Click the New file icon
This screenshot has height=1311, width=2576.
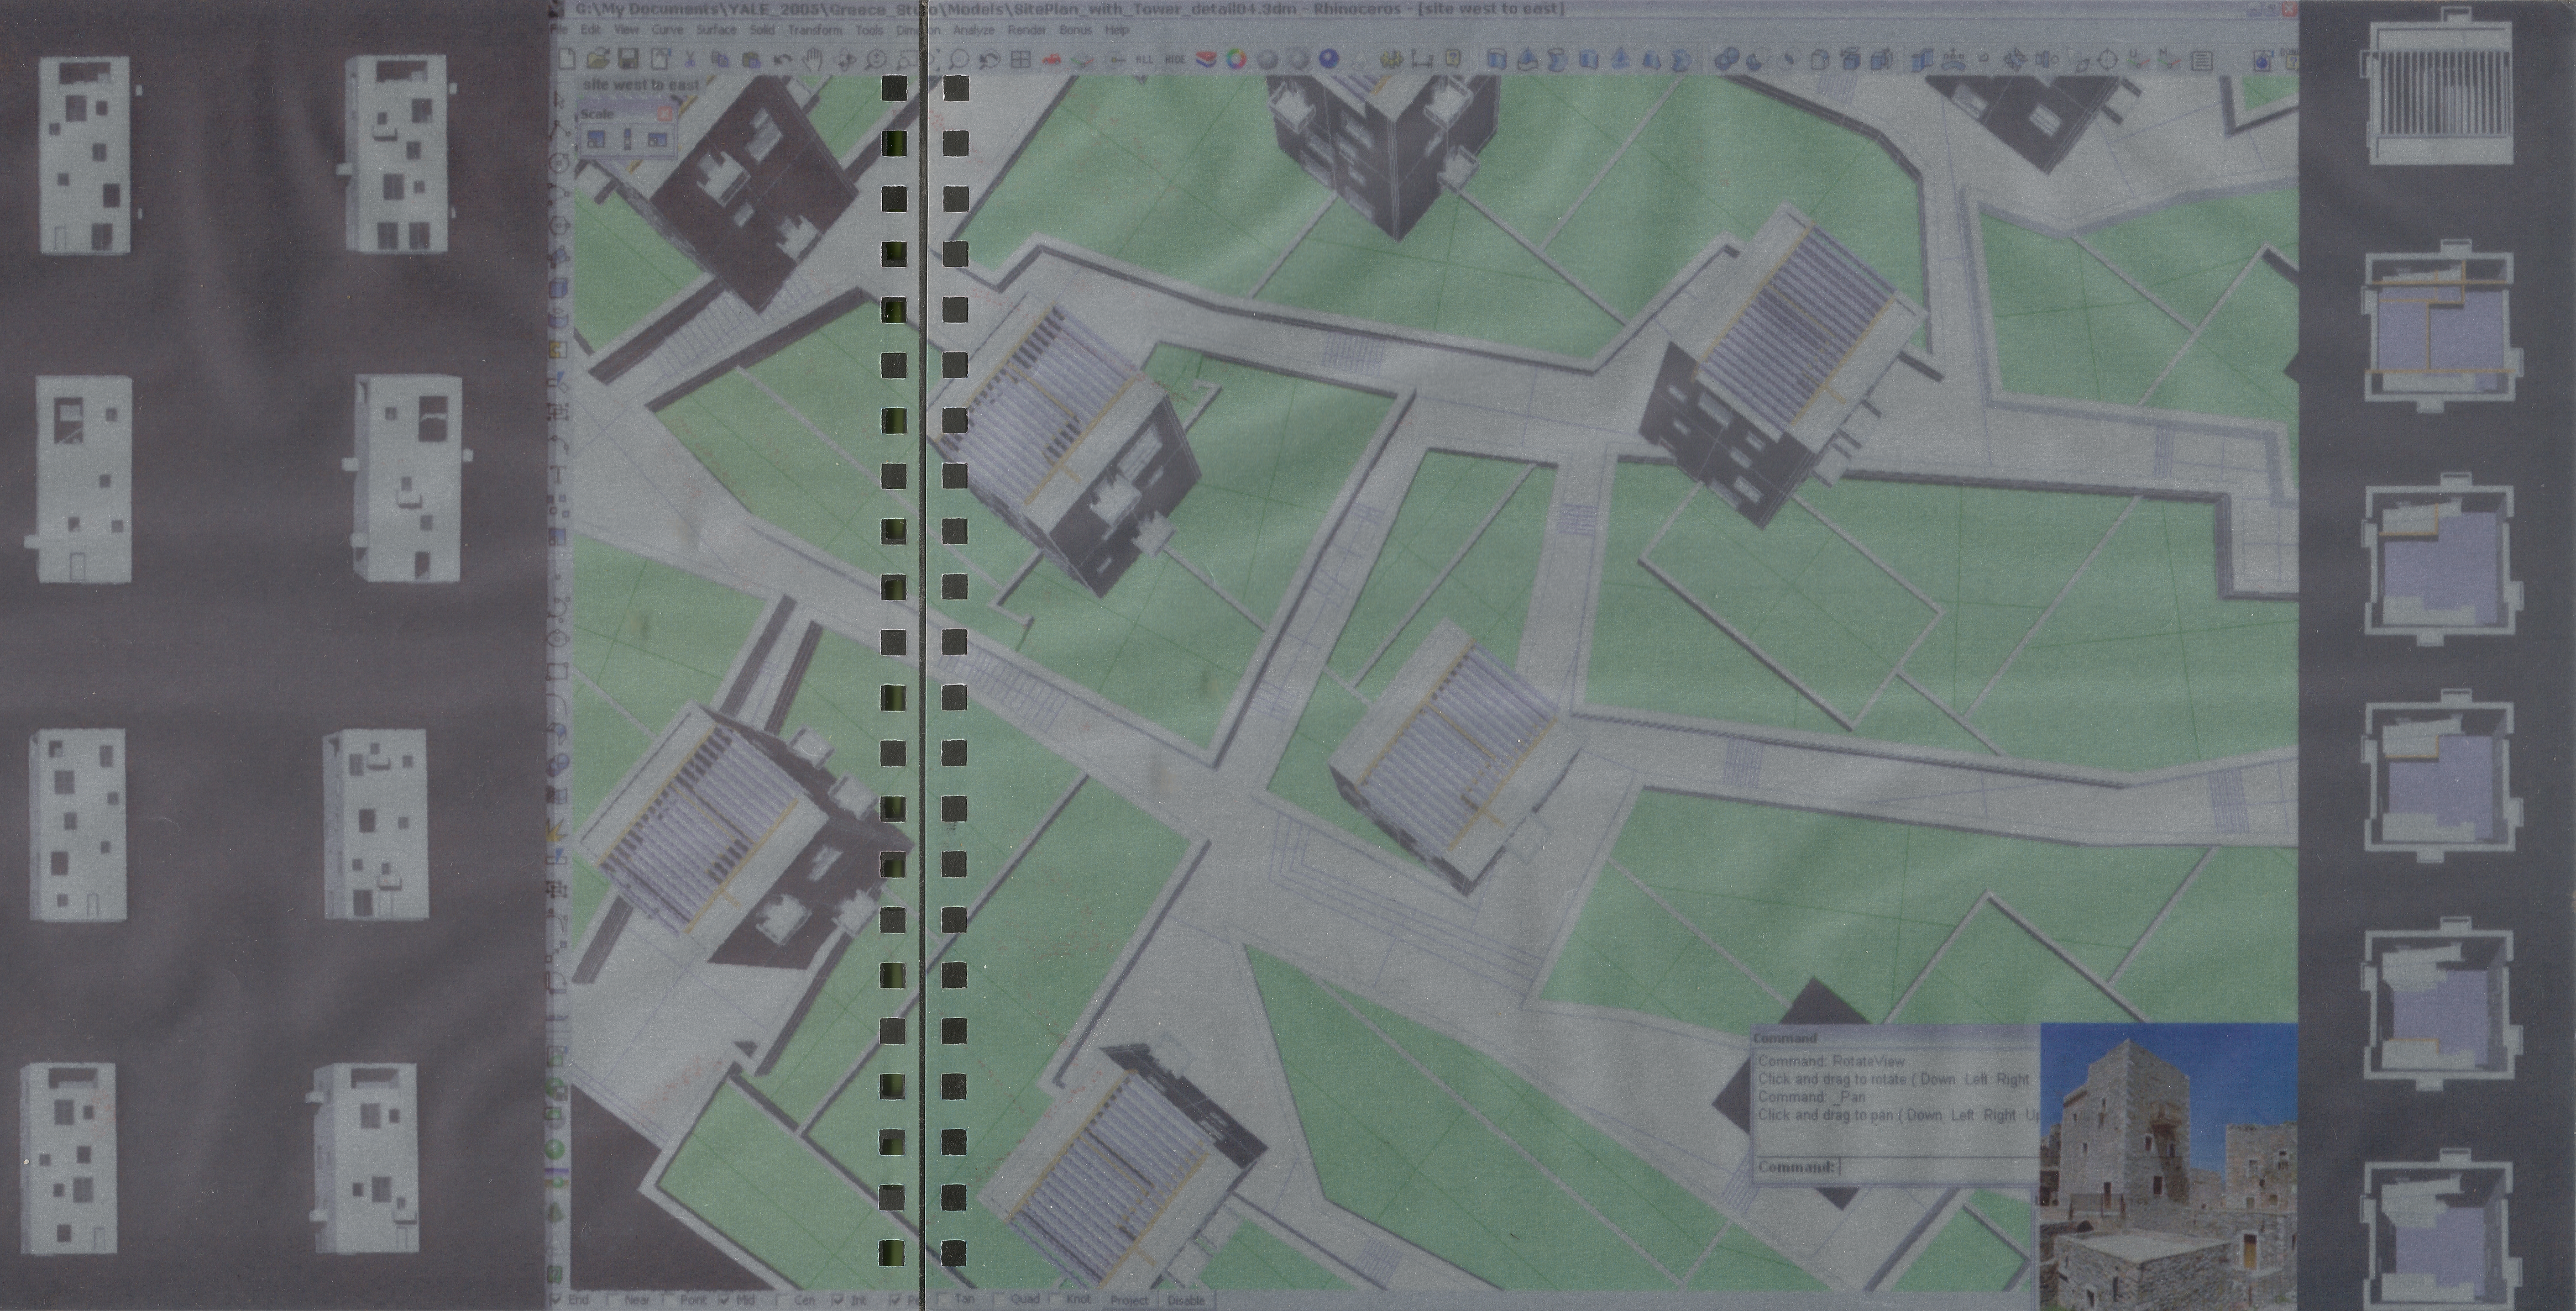click(x=567, y=59)
